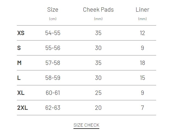Screen dimensions: 173x134
Task: Select the L row label
Action: (19, 78)
